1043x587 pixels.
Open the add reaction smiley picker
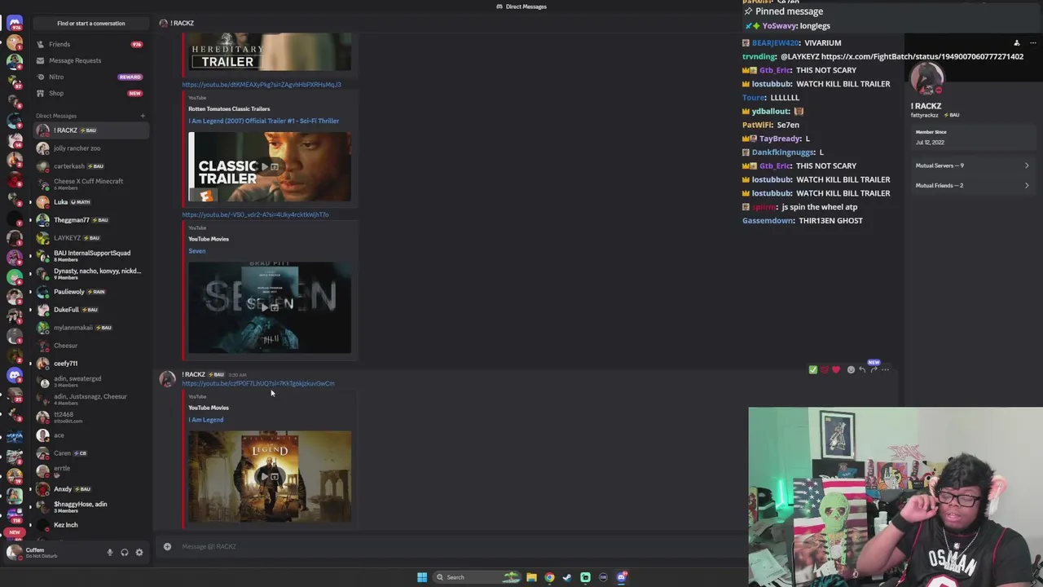(x=851, y=370)
